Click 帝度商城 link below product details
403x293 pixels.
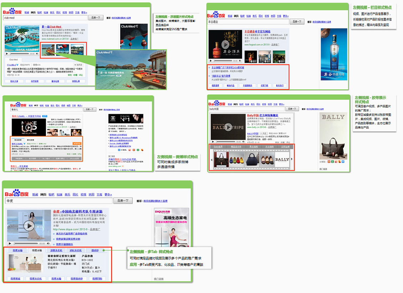[15, 279]
